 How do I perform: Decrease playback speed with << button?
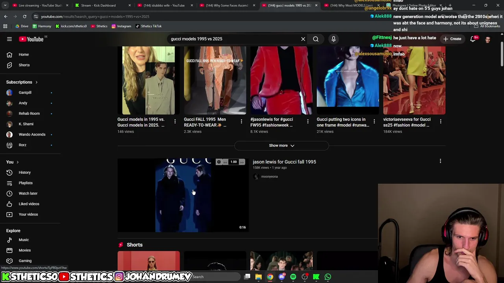(225, 162)
